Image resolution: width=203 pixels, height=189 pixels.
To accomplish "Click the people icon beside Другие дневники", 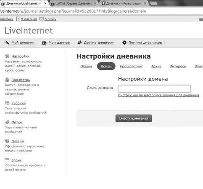I will click(x=79, y=43).
